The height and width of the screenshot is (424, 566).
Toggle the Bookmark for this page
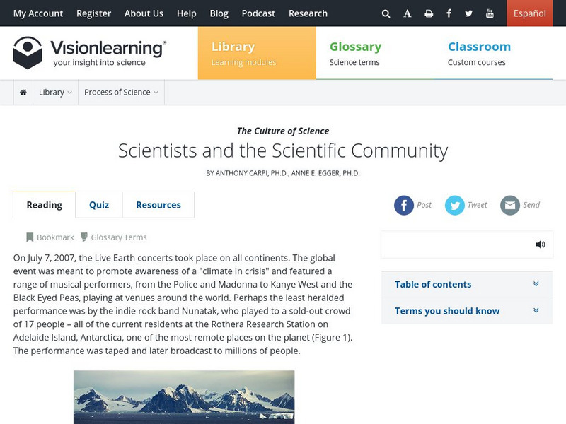click(x=50, y=237)
